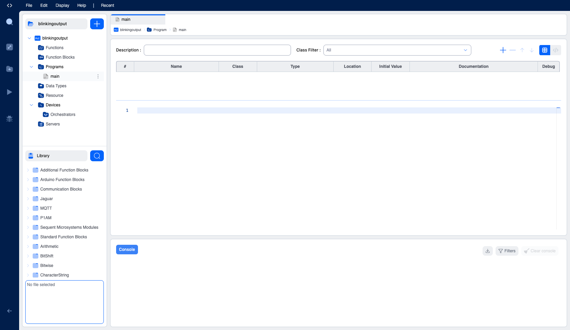Click the Documentation column header

[x=473, y=66]
